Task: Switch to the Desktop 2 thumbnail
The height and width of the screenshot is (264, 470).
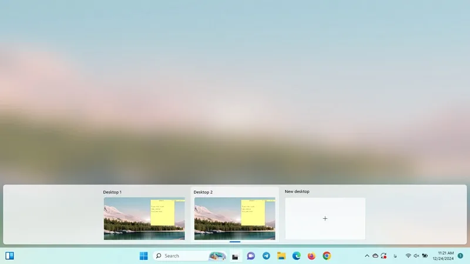Action: (234, 218)
